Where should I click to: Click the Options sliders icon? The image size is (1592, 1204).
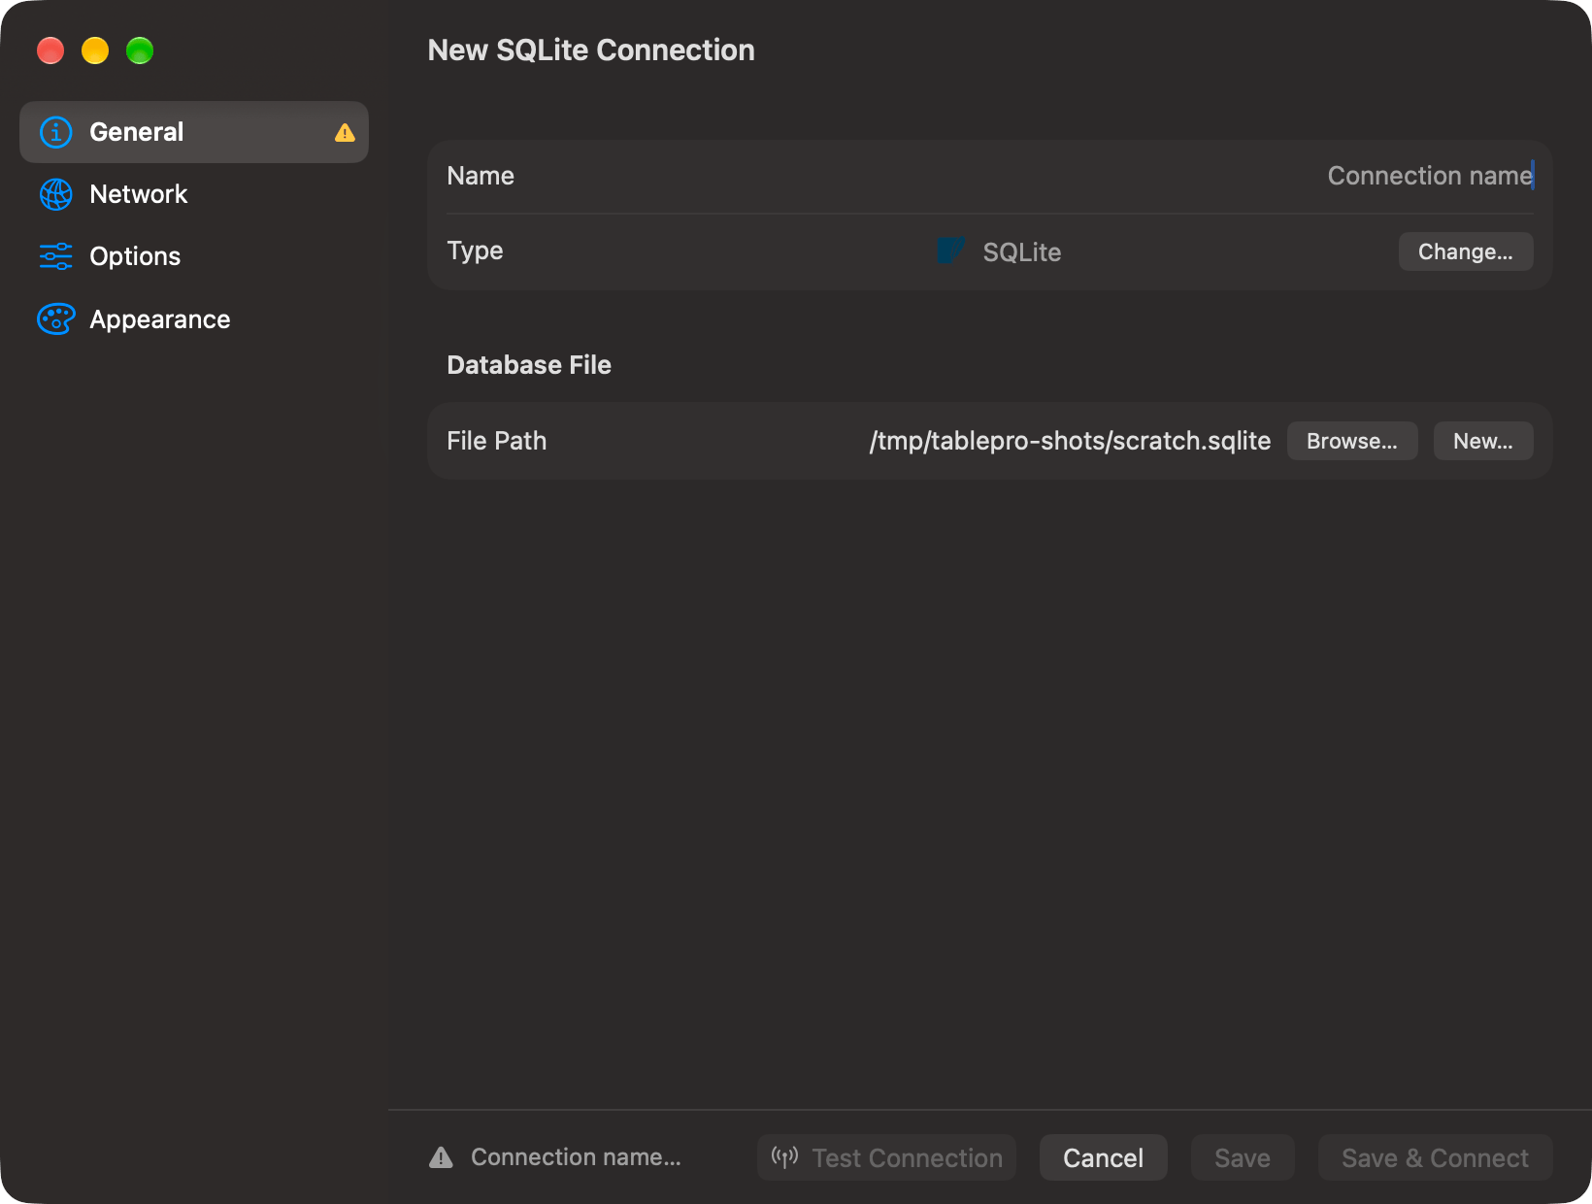[55, 256]
